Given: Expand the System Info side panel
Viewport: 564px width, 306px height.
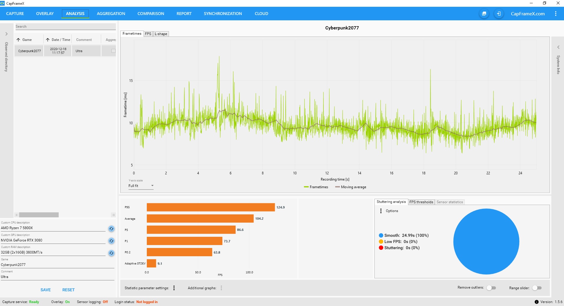Looking at the screenshot, I should click(558, 47).
